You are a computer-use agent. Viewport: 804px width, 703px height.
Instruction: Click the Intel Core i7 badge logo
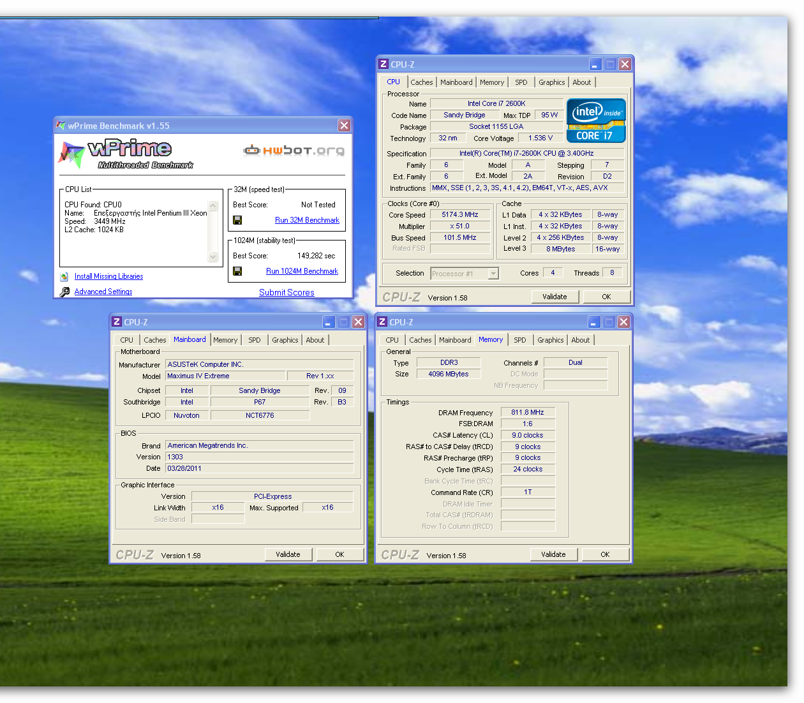coord(596,121)
